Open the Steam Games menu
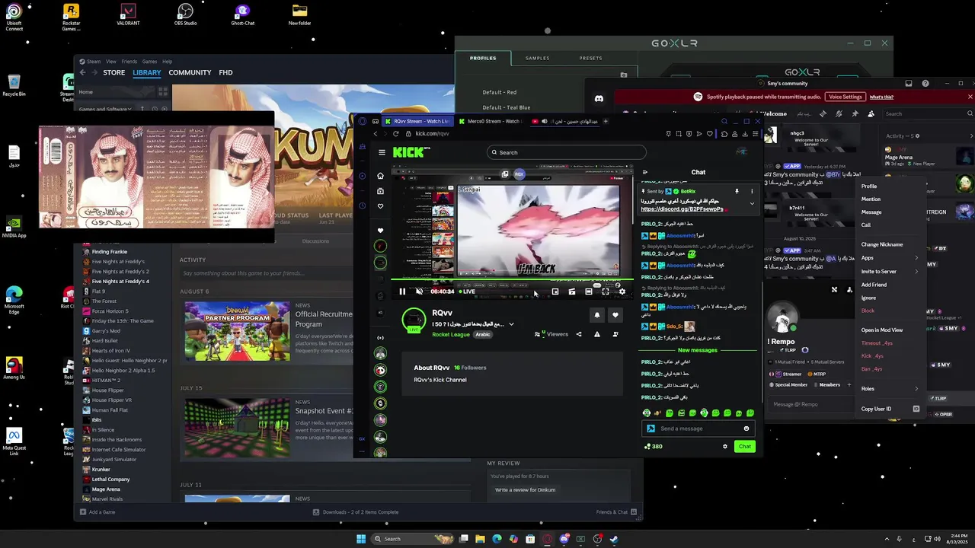975x548 pixels. click(x=149, y=62)
